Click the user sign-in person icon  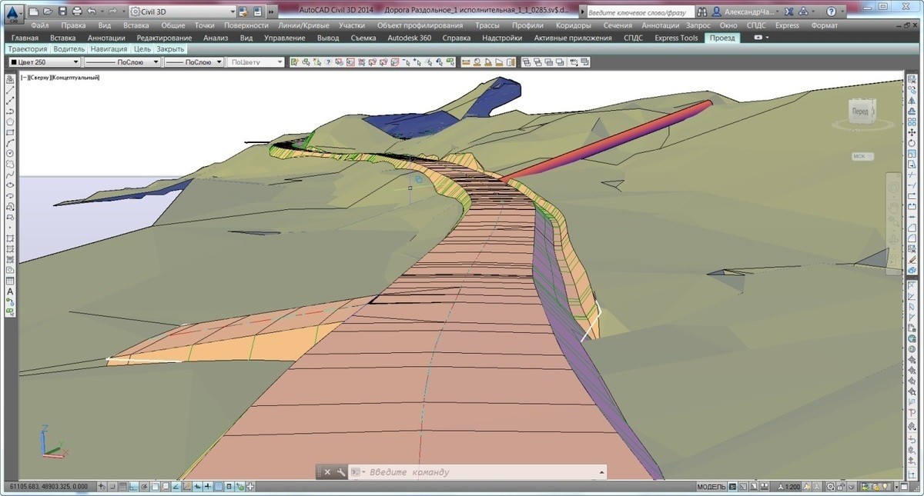coord(717,12)
